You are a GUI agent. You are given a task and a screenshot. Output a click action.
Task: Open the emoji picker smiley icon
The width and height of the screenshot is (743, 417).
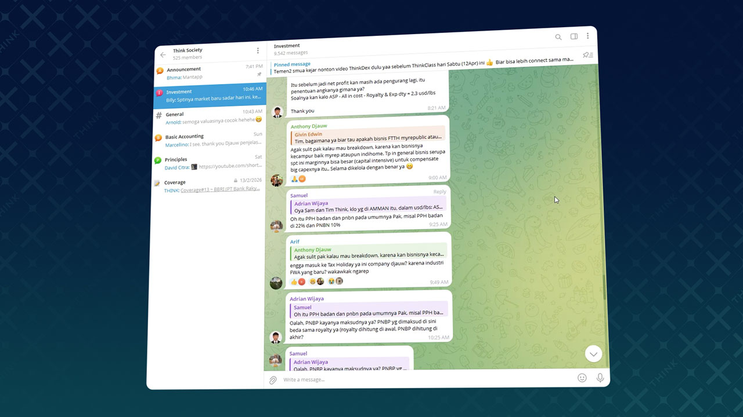click(x=582, y=378)
